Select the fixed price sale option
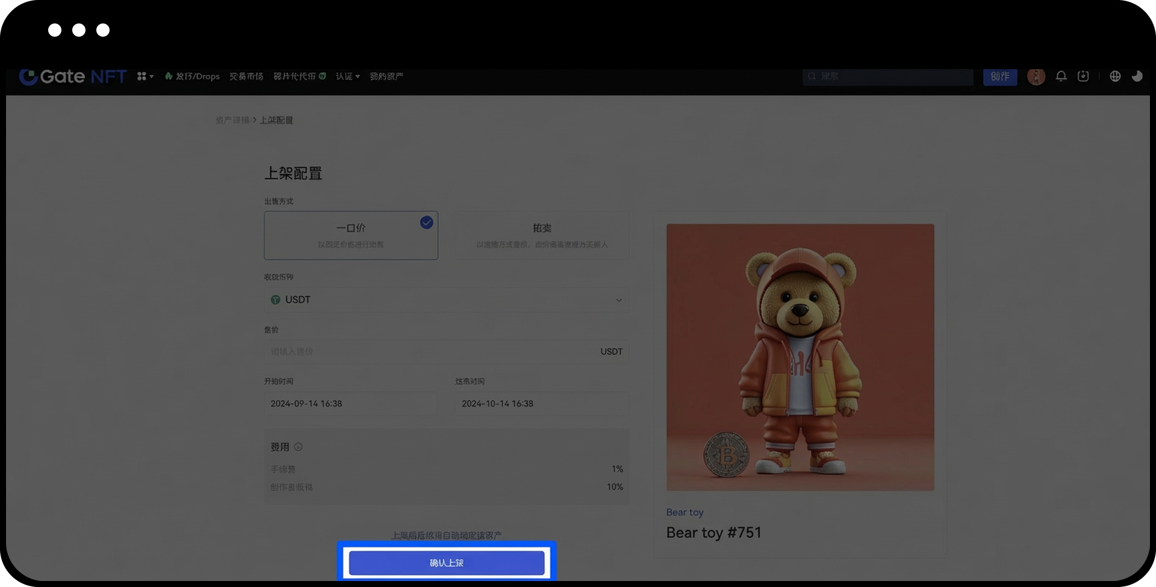The width and height of the screenshot is (1156, 587). 351,235
